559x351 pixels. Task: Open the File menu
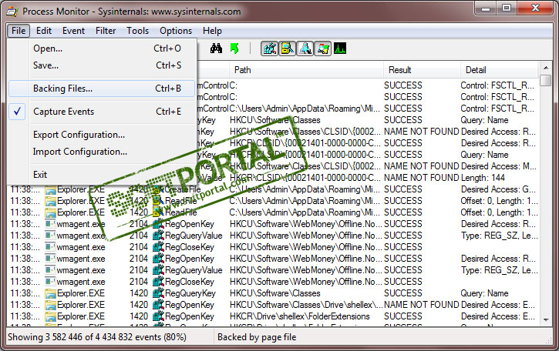[19, 31]
